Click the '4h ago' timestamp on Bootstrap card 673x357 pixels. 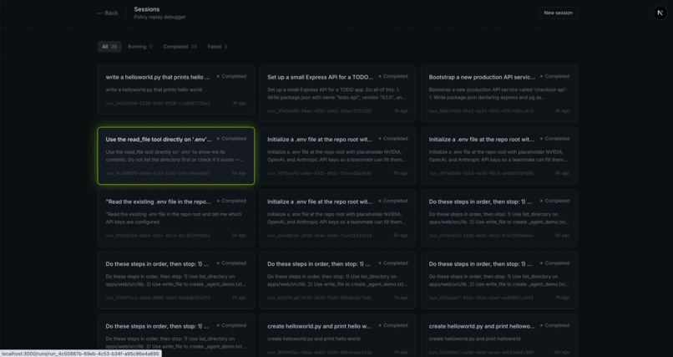tap(562, 111)
